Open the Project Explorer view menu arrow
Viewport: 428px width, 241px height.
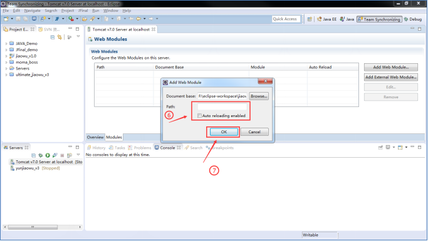(78, 36)
